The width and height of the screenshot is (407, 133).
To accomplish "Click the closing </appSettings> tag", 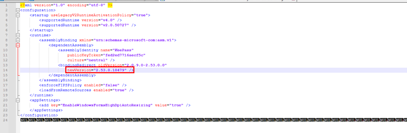I will pos(46,110).
